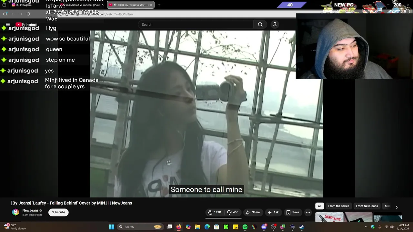Click the YouTube search magnifier button

coord(260,24)
